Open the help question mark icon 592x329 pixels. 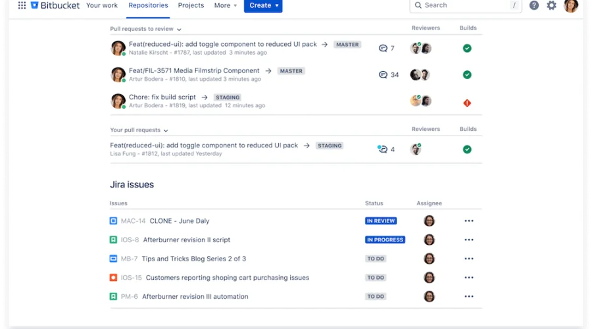tap(534, 5)
